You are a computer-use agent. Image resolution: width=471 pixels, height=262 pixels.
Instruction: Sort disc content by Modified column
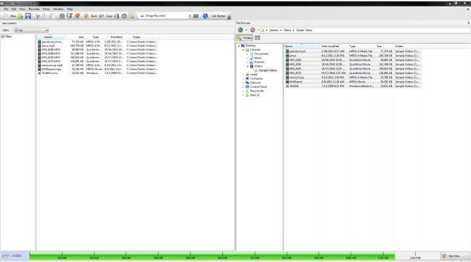tap(113, 37)
